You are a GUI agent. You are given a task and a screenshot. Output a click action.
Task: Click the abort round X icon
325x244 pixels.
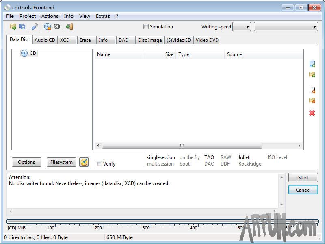[x=57, y=26]
